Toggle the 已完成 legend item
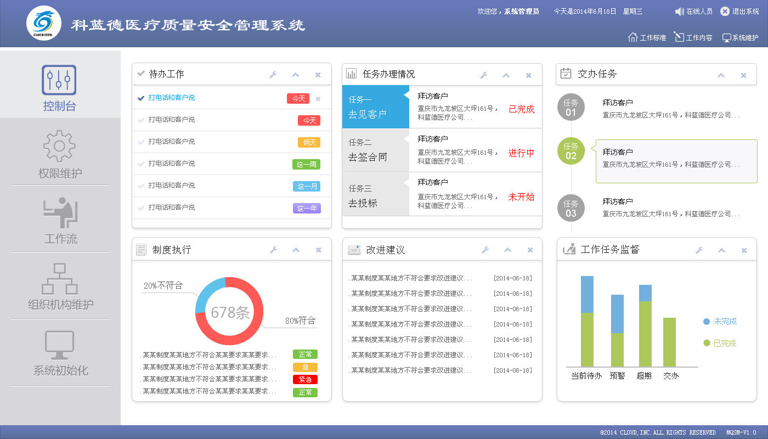 click(x=720, y=344)
